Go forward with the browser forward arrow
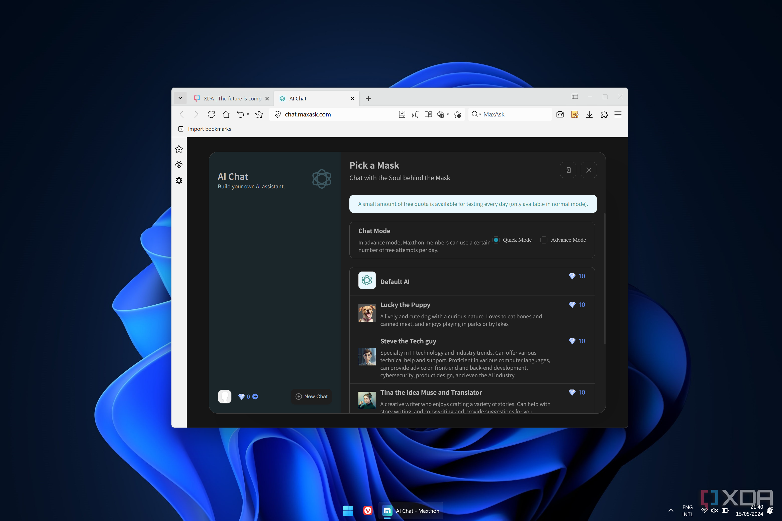Image resolution: width=782 pixels, height=521 pixels. coord(196,114)
